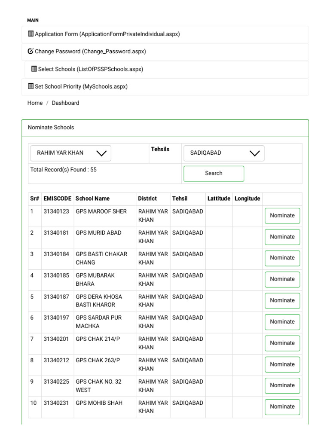Open the RAHIM YAR KHAN district dropdown

(x=71, y=153)
